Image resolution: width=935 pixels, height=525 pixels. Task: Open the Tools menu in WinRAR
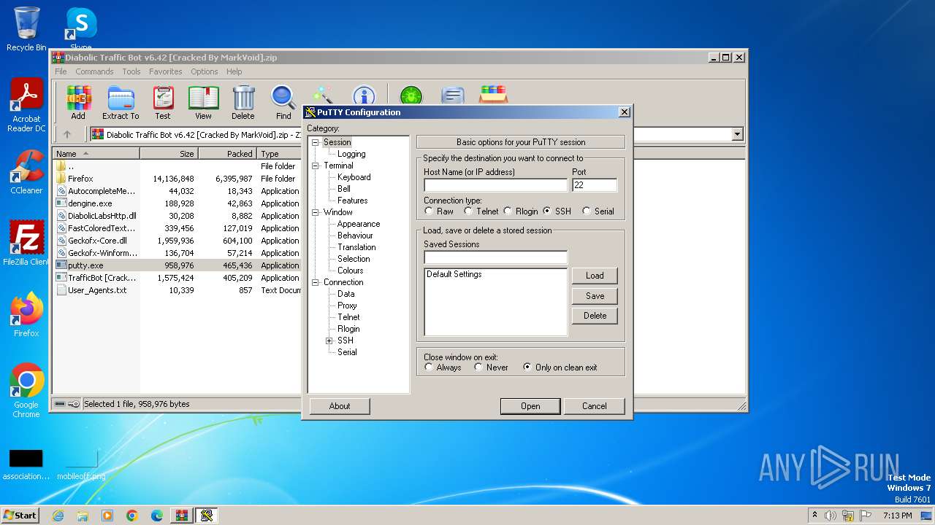click(131, 71)
